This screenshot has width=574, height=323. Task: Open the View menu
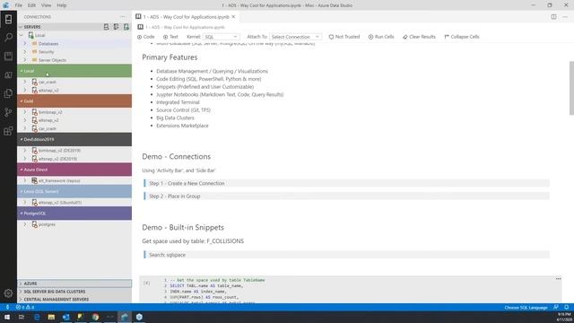coord(46,5)
